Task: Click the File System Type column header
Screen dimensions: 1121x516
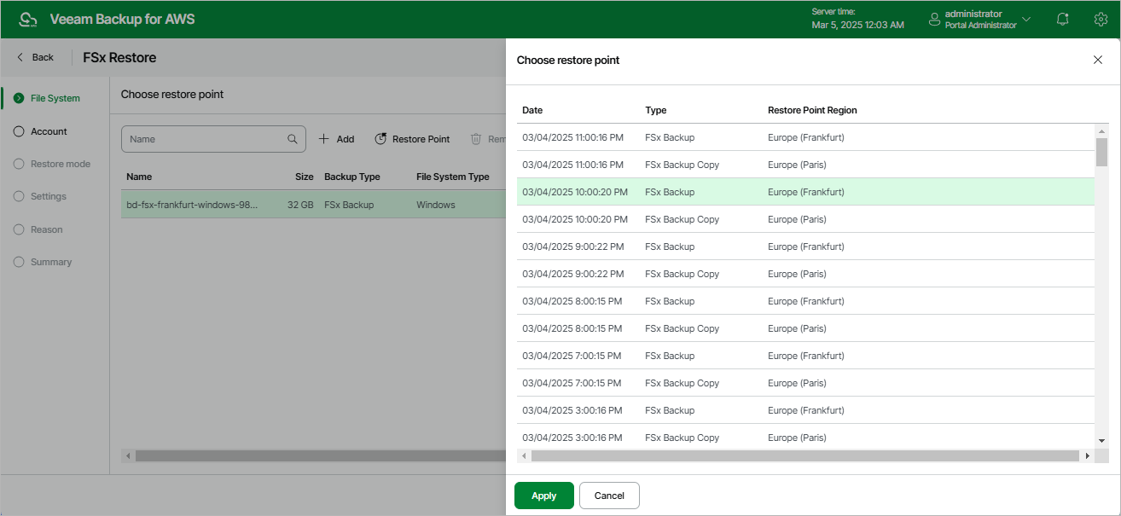Action: point(453,177)
